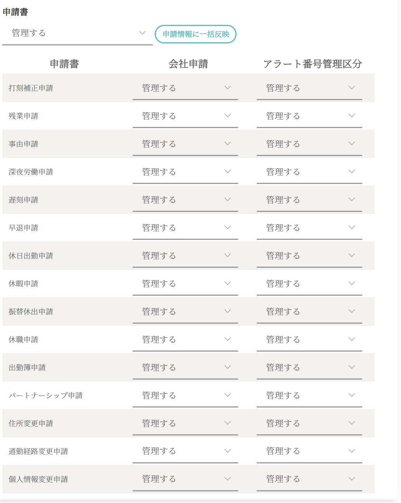
Task: Open 会社申請 dropdown for 休暇申請
Action: [x=185, y=284]
